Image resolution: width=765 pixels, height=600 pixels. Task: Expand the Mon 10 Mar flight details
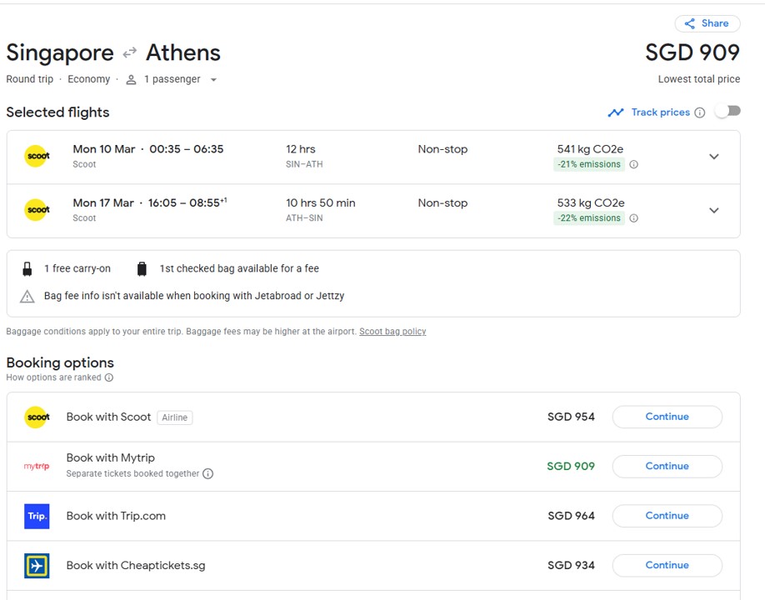713,157
